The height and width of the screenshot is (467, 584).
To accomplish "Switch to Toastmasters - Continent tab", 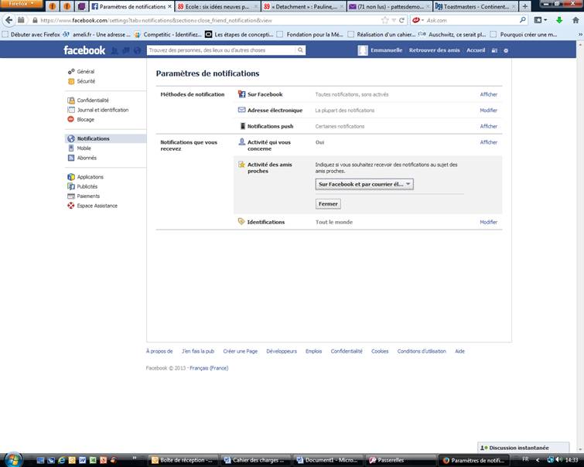I will click(476, 7).
